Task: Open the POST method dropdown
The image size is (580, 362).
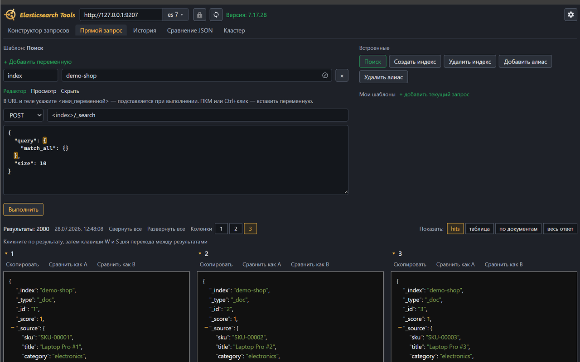Action: (23, 115)
